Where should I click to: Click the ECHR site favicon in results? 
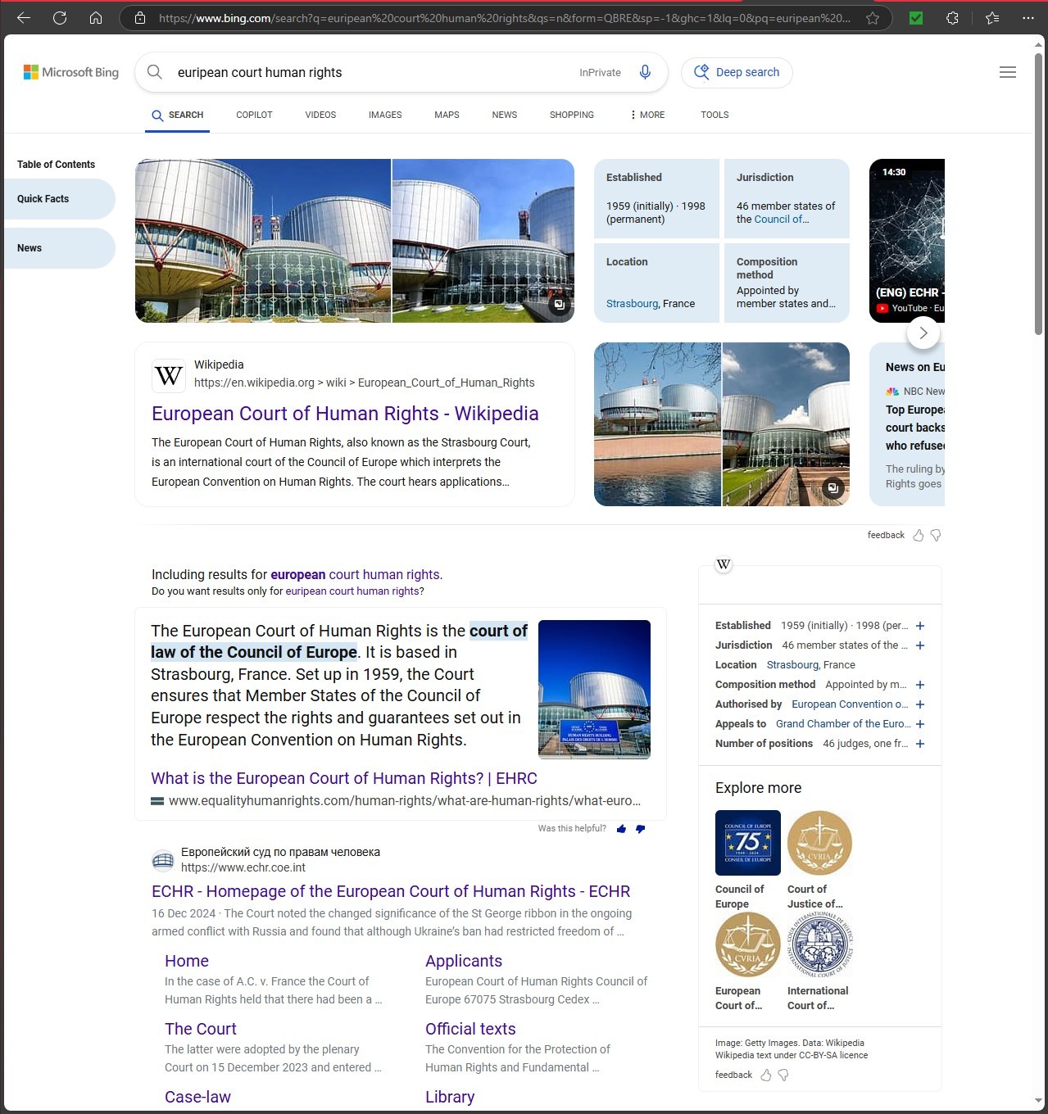pyautogui.click(x=163, y=860)
